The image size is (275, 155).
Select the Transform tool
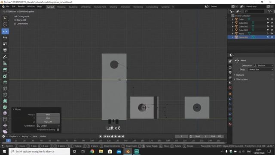[x=5, y=50]
